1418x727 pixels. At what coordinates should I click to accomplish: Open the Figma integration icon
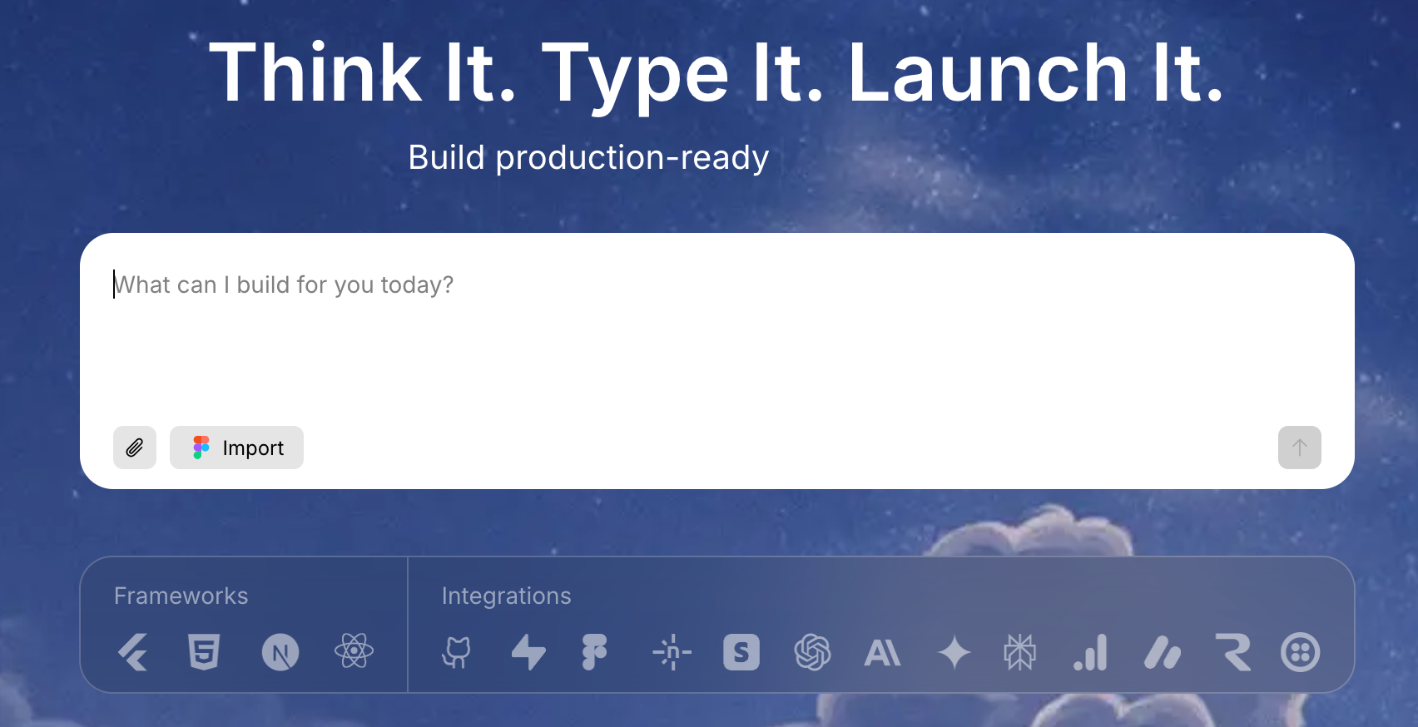point(594,652)
